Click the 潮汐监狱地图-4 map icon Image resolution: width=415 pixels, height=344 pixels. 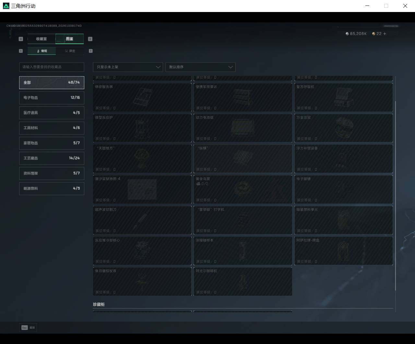pos(142,189)
